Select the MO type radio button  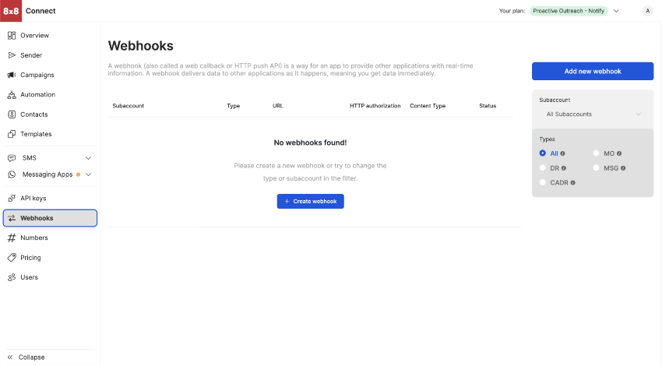597,153
